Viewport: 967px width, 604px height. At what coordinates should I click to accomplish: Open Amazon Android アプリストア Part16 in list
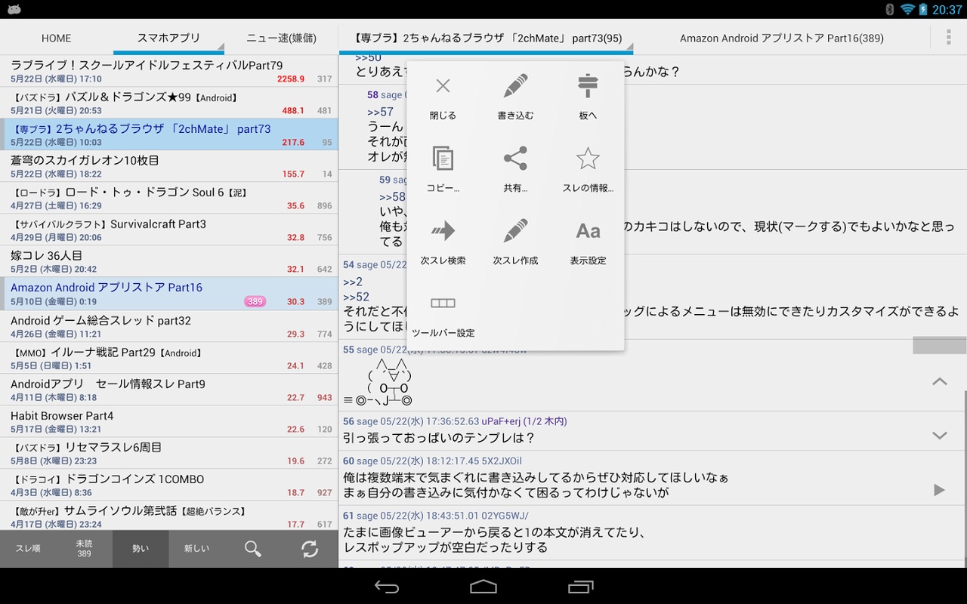pyautogui.click(x=169, y=293)
